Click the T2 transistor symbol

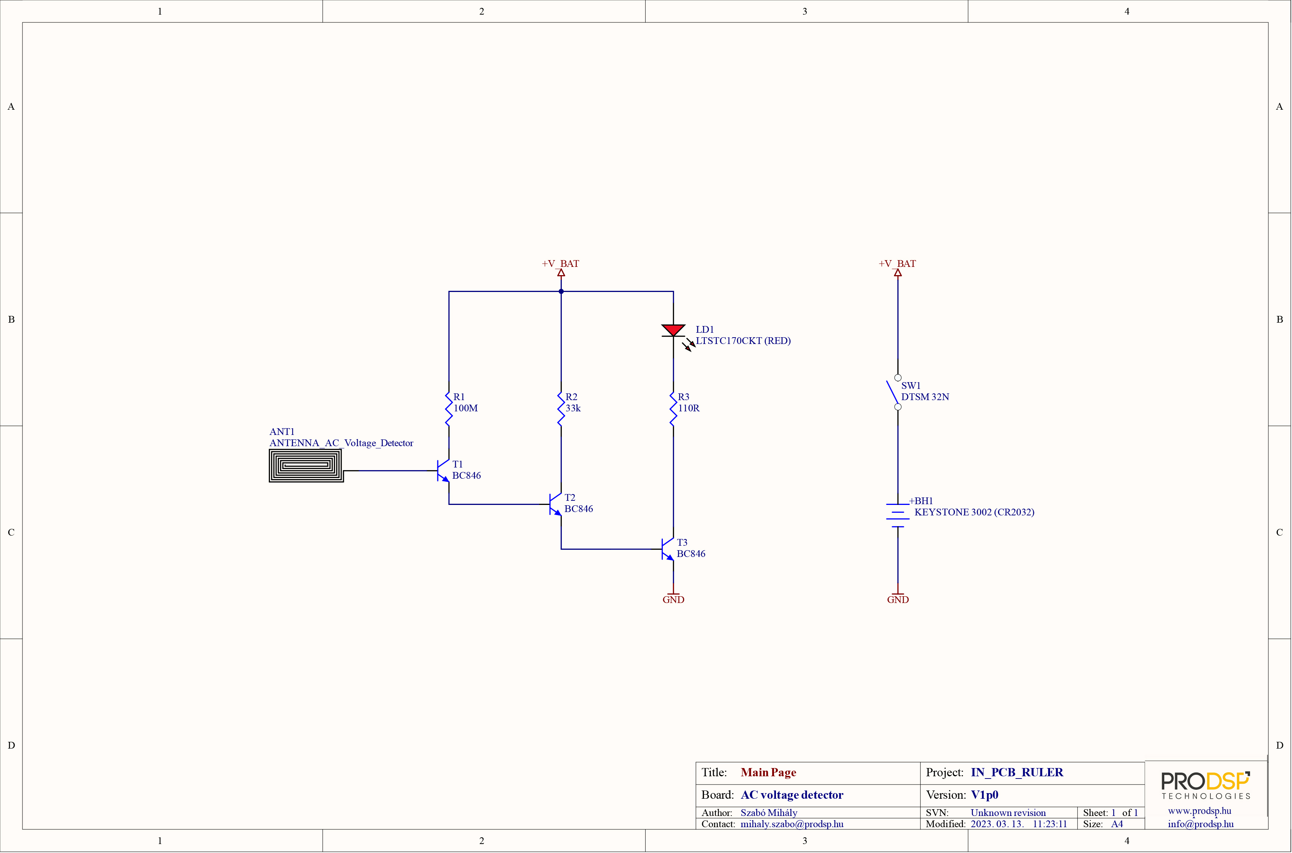pos(556,504)
